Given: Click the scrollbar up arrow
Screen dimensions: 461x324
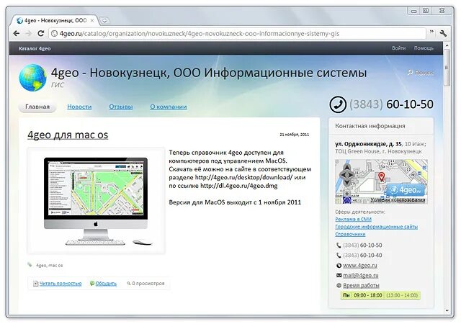Looking at the screenshot, I should [x=447, y=45].
